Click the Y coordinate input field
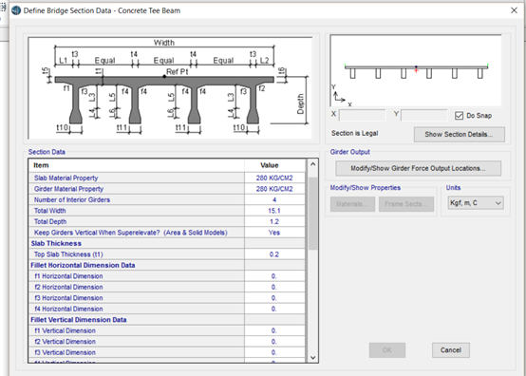 (x=423, y=115)
